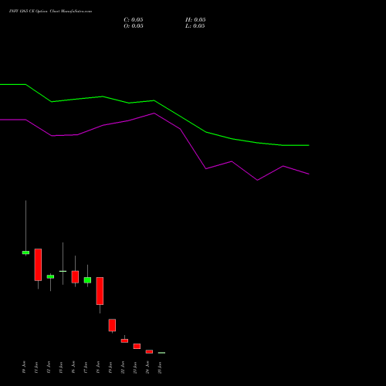Select the small red 22 Jun candle
386x386 pixels.
click(124, 340)
